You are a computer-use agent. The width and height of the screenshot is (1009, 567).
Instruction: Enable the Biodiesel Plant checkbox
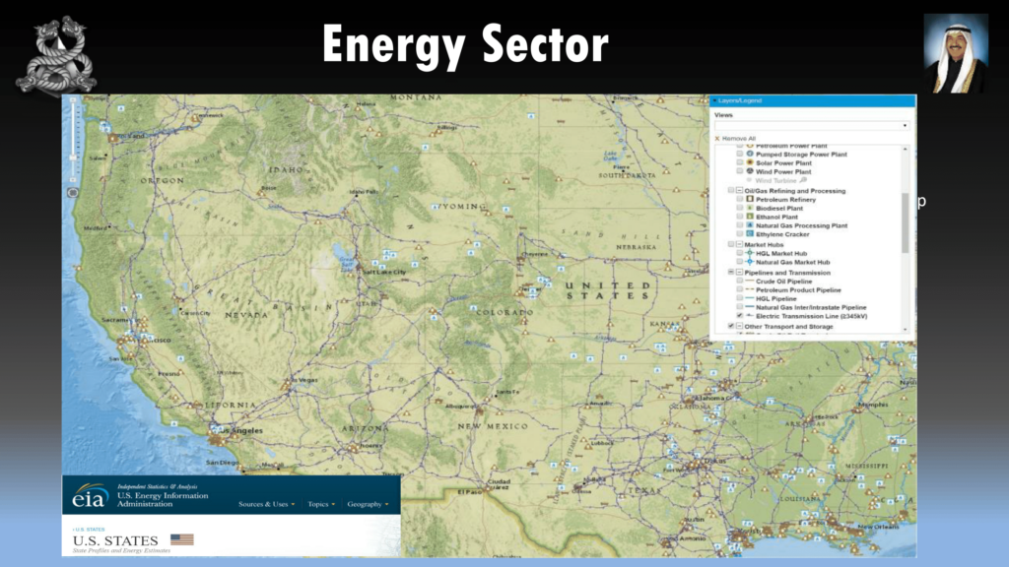pos(740,209)
